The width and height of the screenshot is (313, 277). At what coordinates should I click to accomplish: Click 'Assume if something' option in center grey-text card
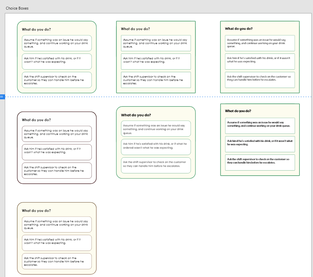[x=156, y=129]
